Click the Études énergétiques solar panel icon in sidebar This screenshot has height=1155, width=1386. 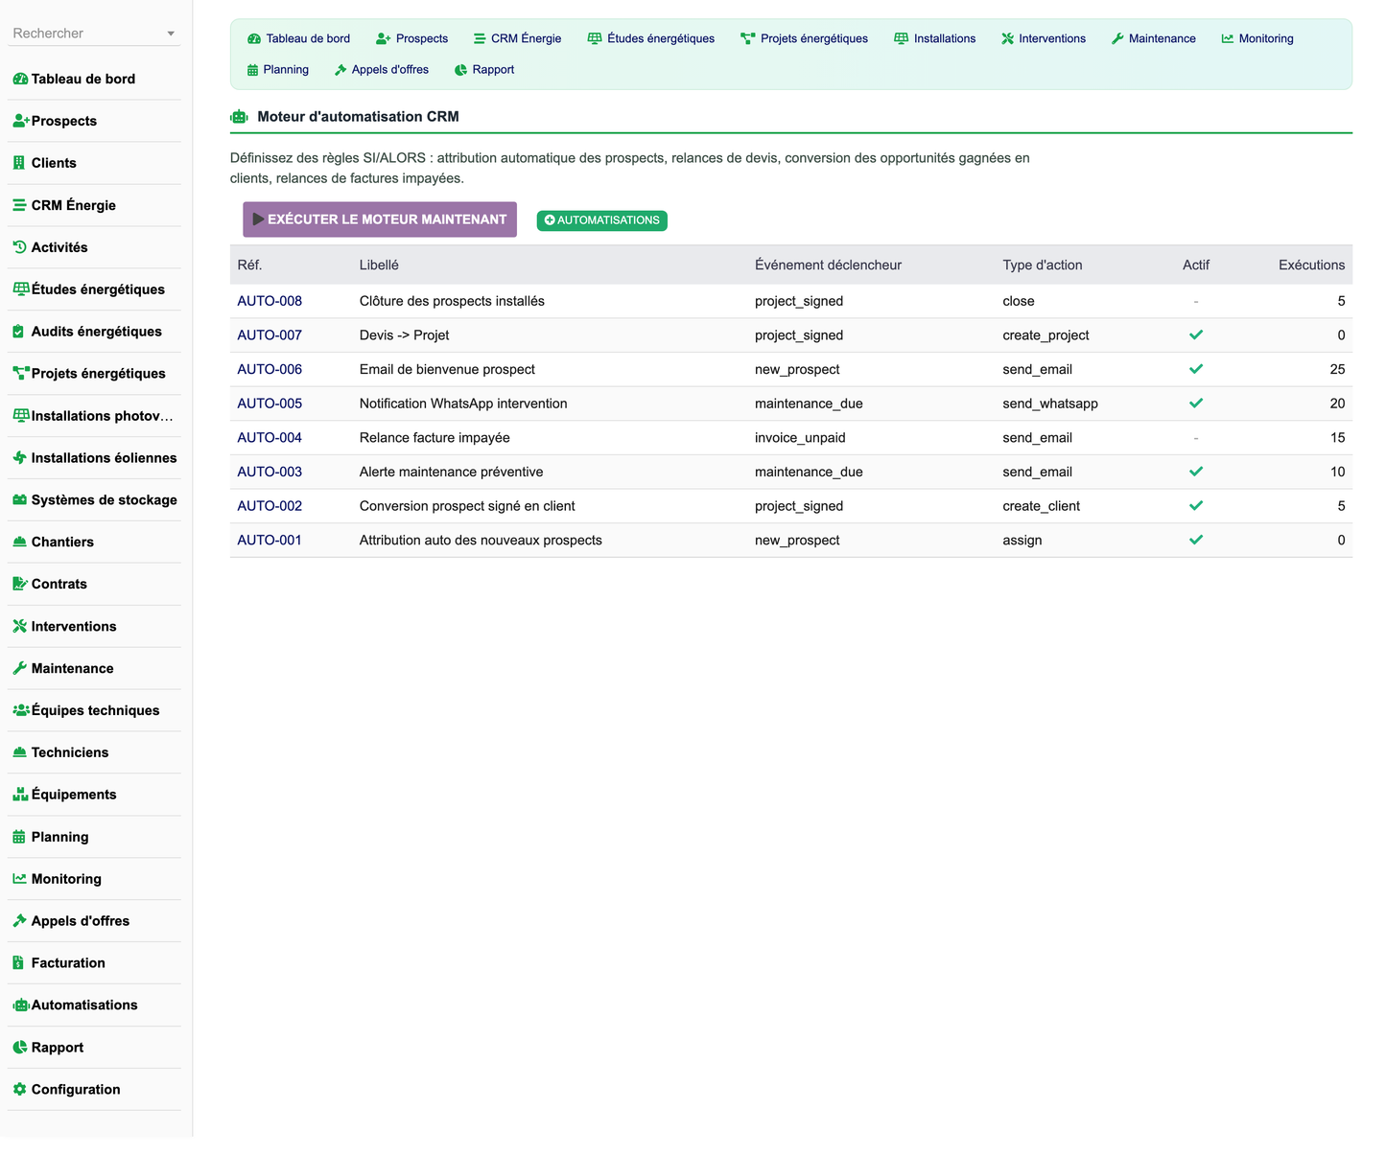(21, 289)
